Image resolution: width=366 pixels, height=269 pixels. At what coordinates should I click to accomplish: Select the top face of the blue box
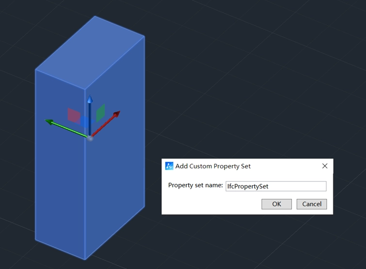point(91,52)
